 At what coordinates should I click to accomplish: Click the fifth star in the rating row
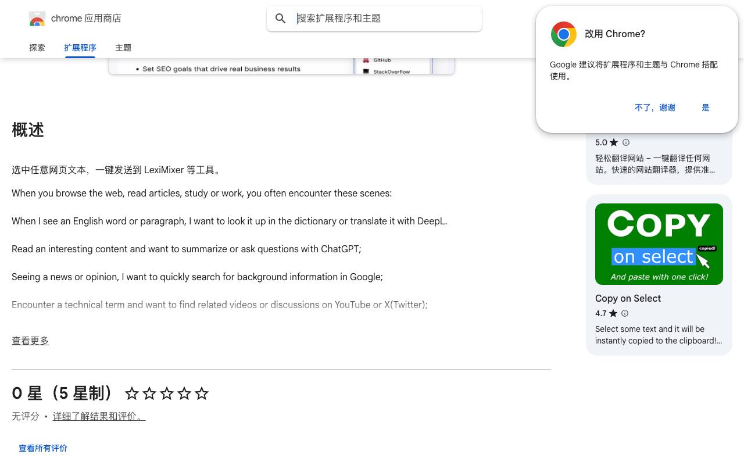click(202, 394)
